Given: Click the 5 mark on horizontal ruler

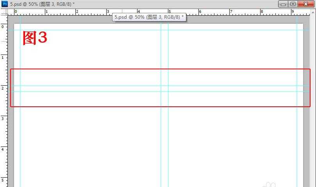Looking at the screenshot, I should pyautogui.click(x=169, y=12).
